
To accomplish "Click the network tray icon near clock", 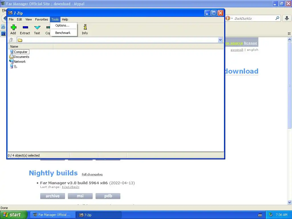I will pos(271,215).
